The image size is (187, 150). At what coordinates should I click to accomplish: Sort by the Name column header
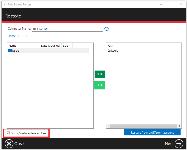(x=24, y=46)
